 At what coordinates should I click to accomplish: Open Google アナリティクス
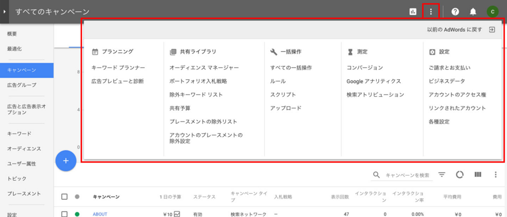coord(374,81)
